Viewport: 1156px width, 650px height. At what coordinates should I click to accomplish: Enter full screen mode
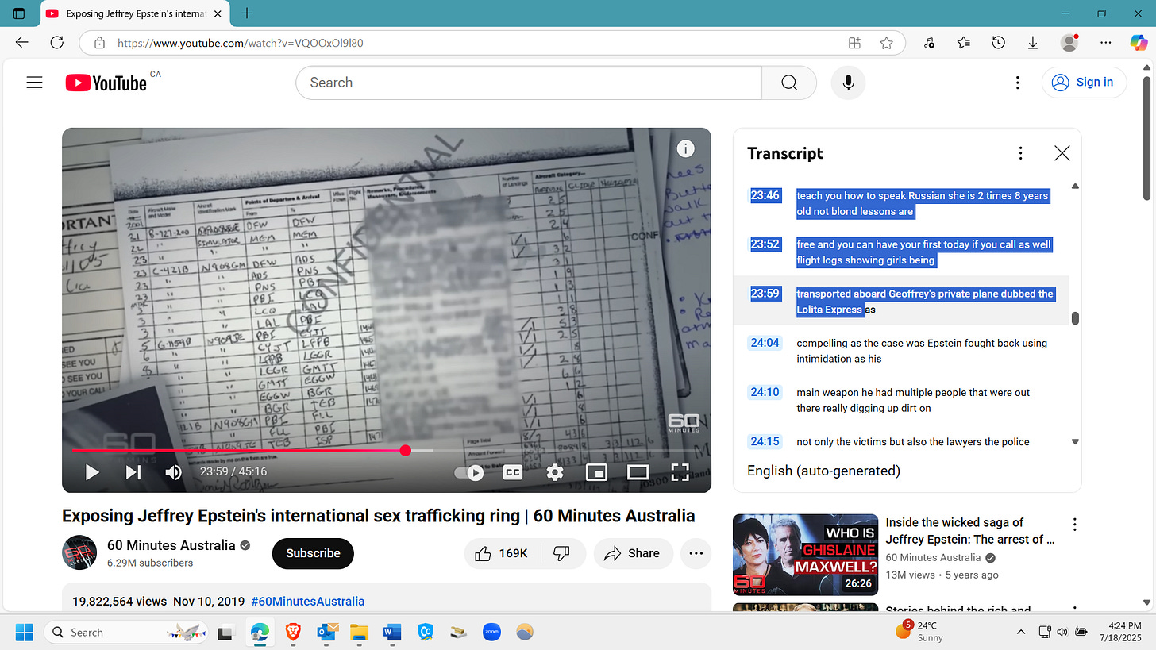click(680, 472)
